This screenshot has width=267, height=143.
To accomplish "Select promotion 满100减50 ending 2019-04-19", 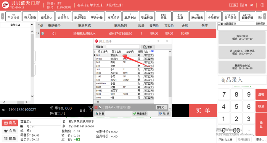I will [x=242, y=37].
